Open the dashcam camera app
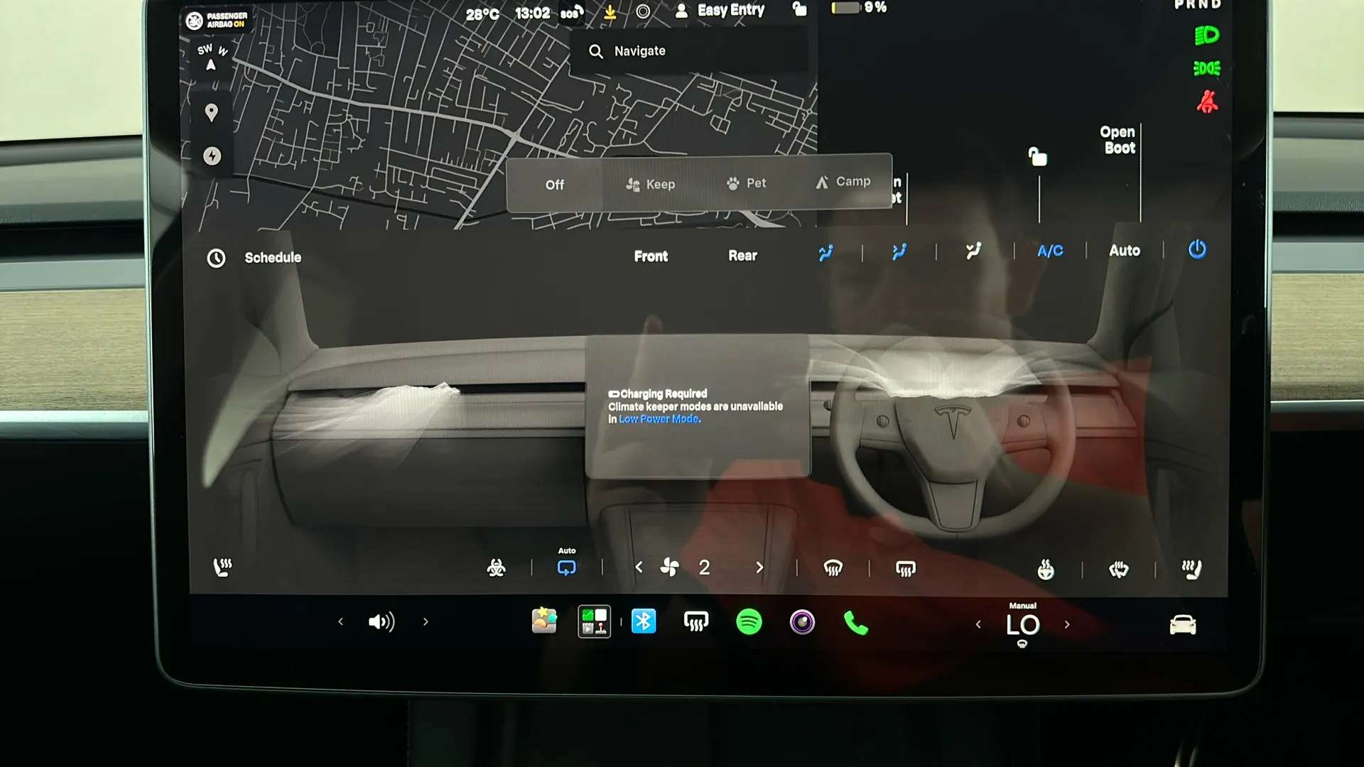Viewport: 1364px width, 767px height. pyautogui.click(x=802, y=622)
